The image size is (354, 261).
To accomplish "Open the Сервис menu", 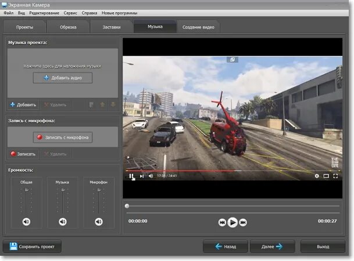I will coord(70,13).
